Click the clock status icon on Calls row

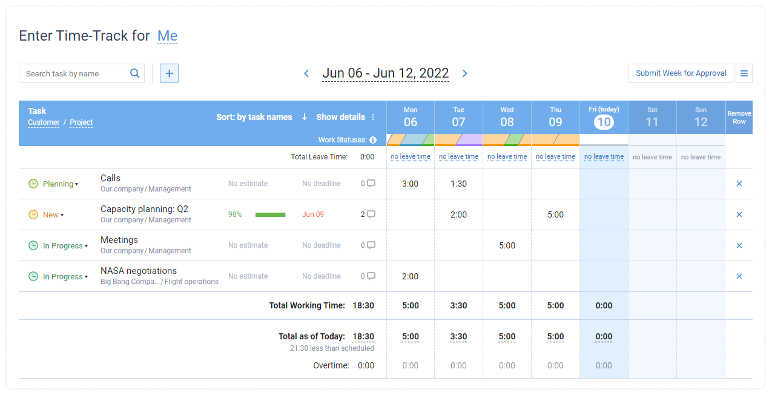pos(33,183)
